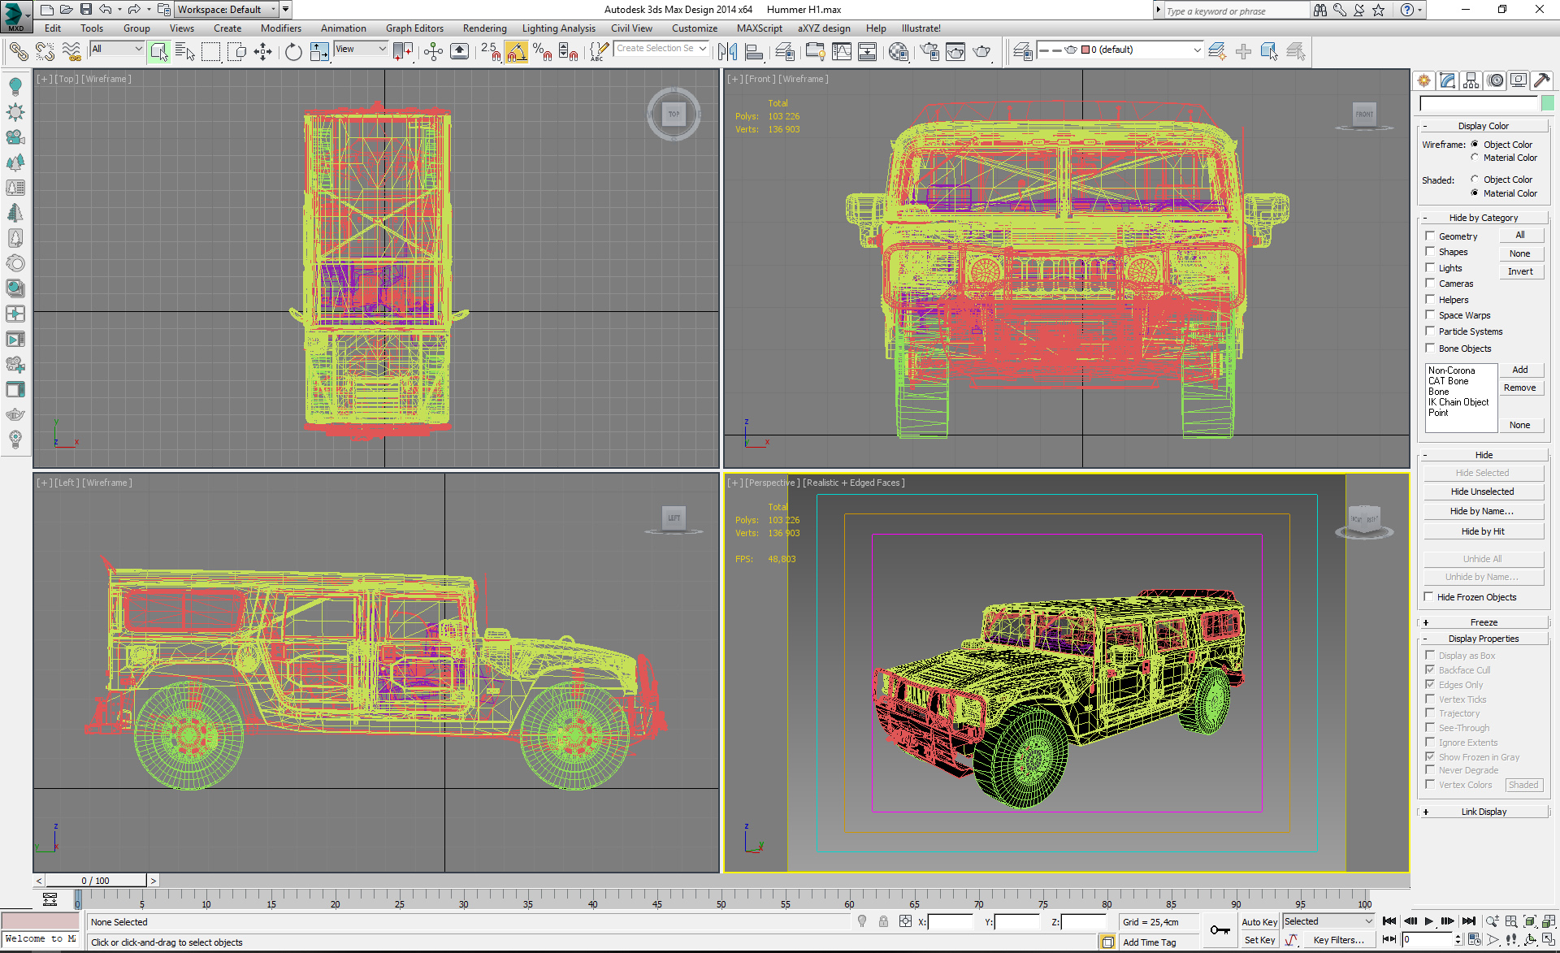Choose the Rectangular Selection Region tool

click(211, 52)
